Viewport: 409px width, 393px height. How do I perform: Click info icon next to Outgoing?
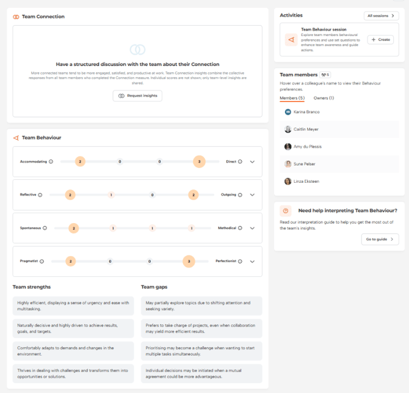tap(240, 195)
